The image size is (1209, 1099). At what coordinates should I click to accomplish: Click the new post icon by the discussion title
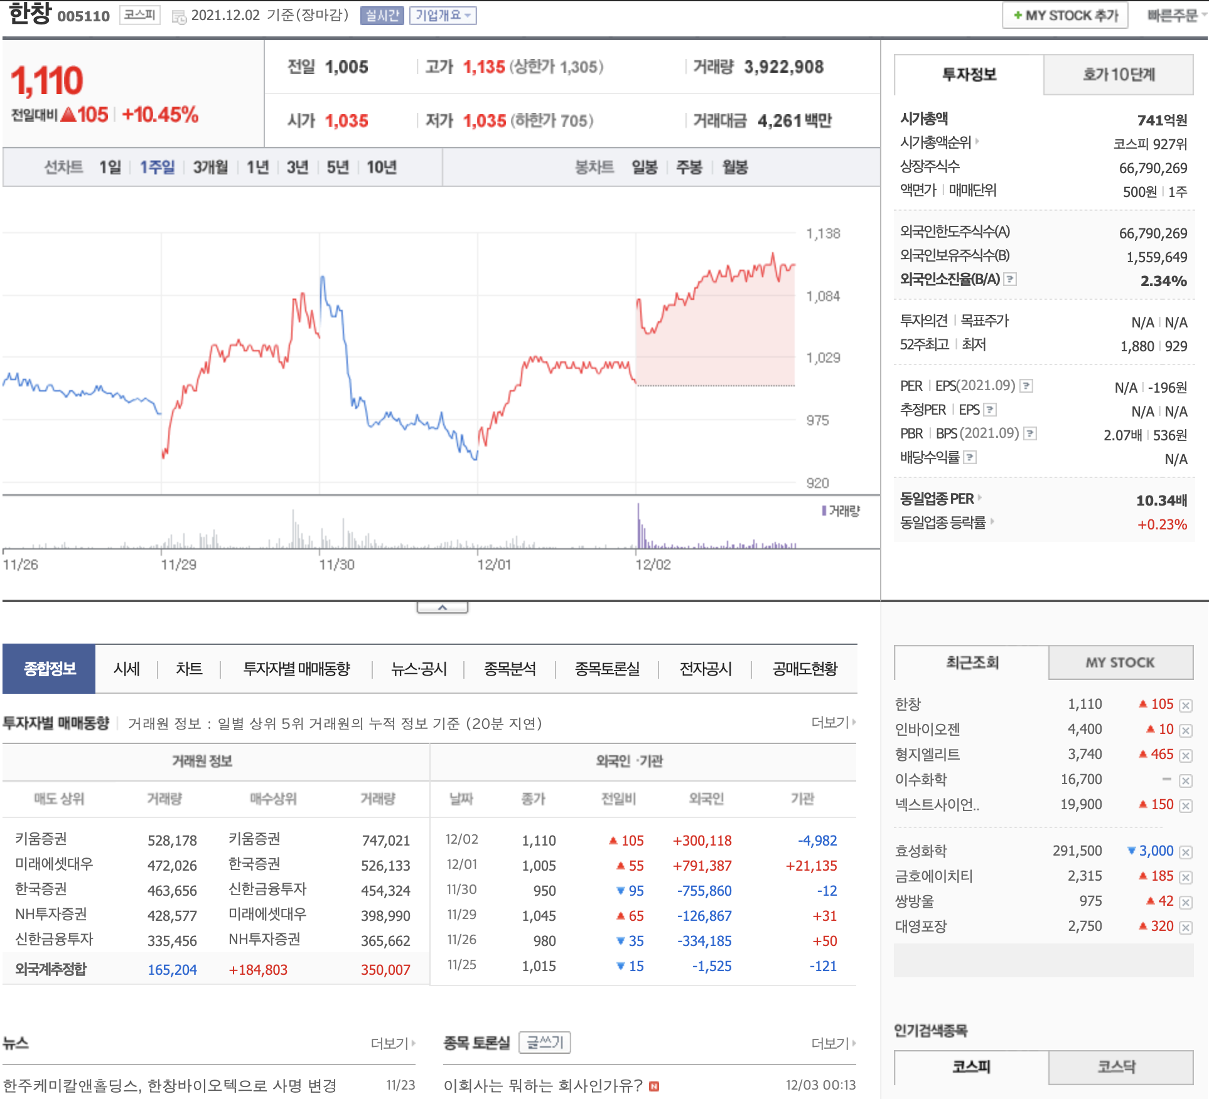tap(654, 1086)
